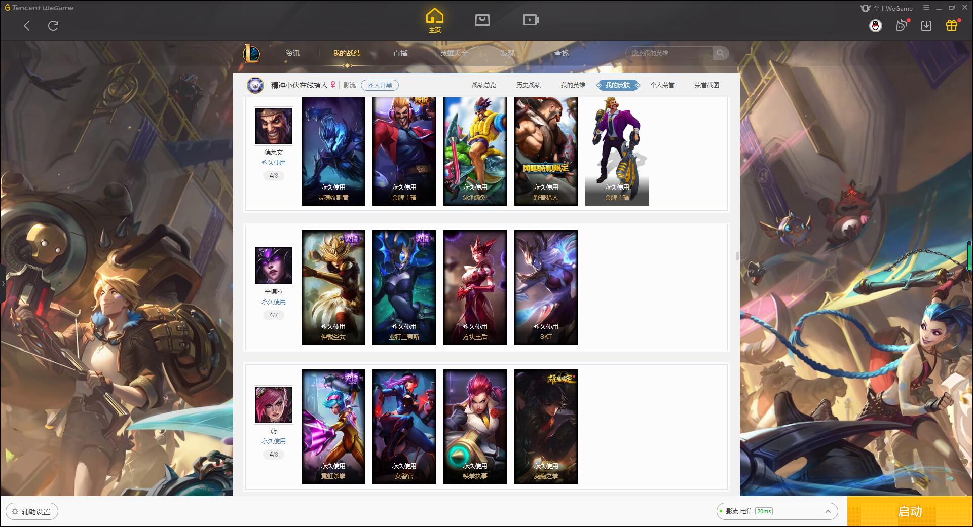
Task: Click the 搜索我的英雄 search field
Action: click(x=670, y=53)
